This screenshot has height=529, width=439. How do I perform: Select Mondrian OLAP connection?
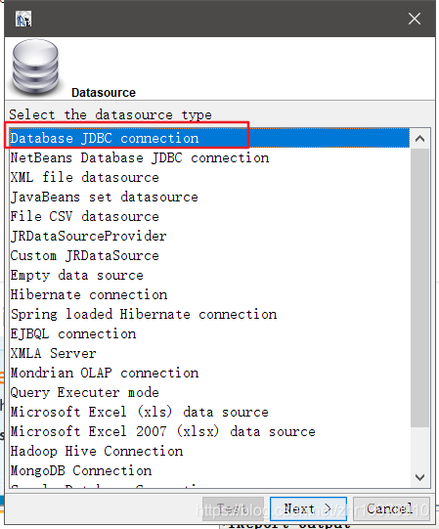[x=209, y=373]
